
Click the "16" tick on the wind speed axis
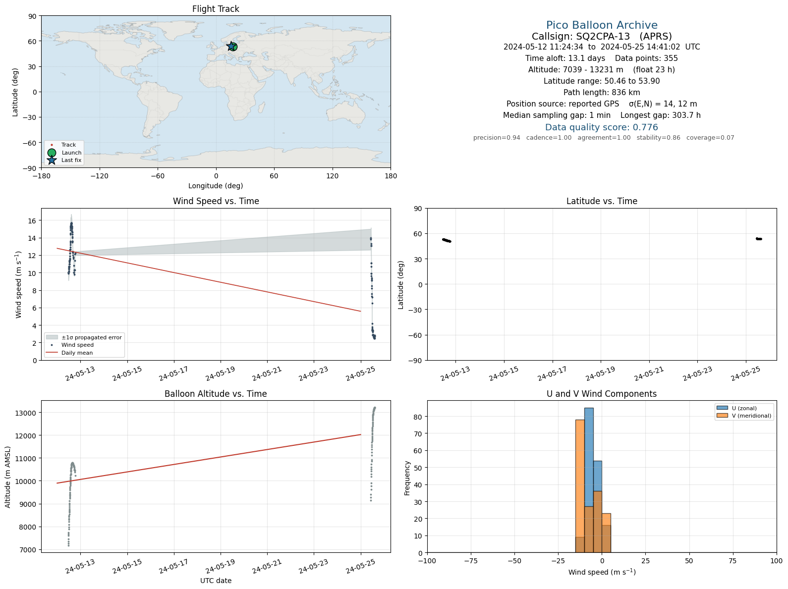[x=33, y=221]
